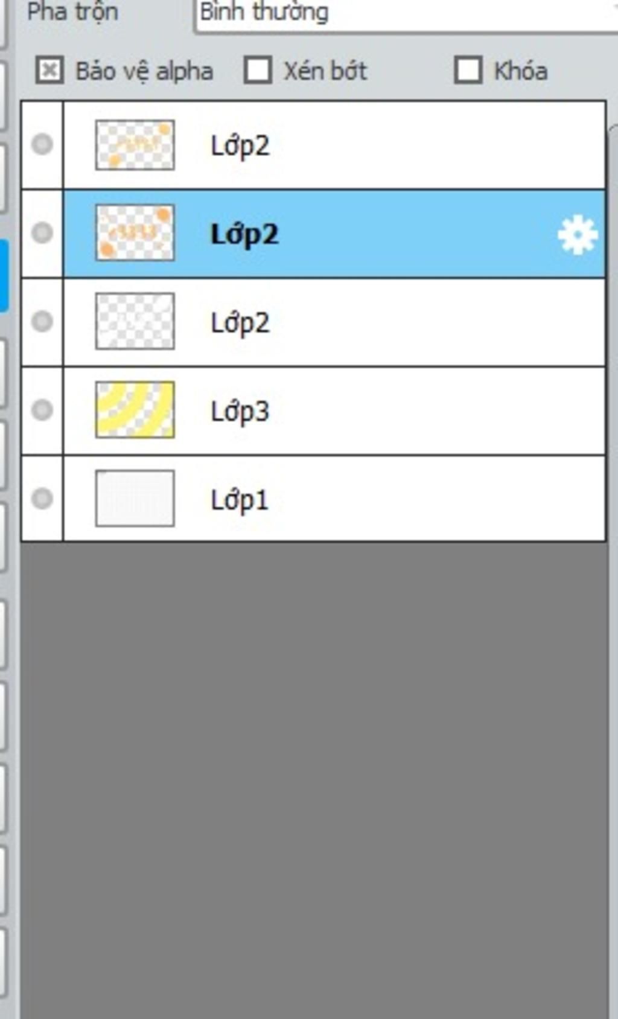This screenshot has height=1019, width=618.
Task: Toggle visibility of the highlighted Lớp2 layer
Action: coord(42,232)
